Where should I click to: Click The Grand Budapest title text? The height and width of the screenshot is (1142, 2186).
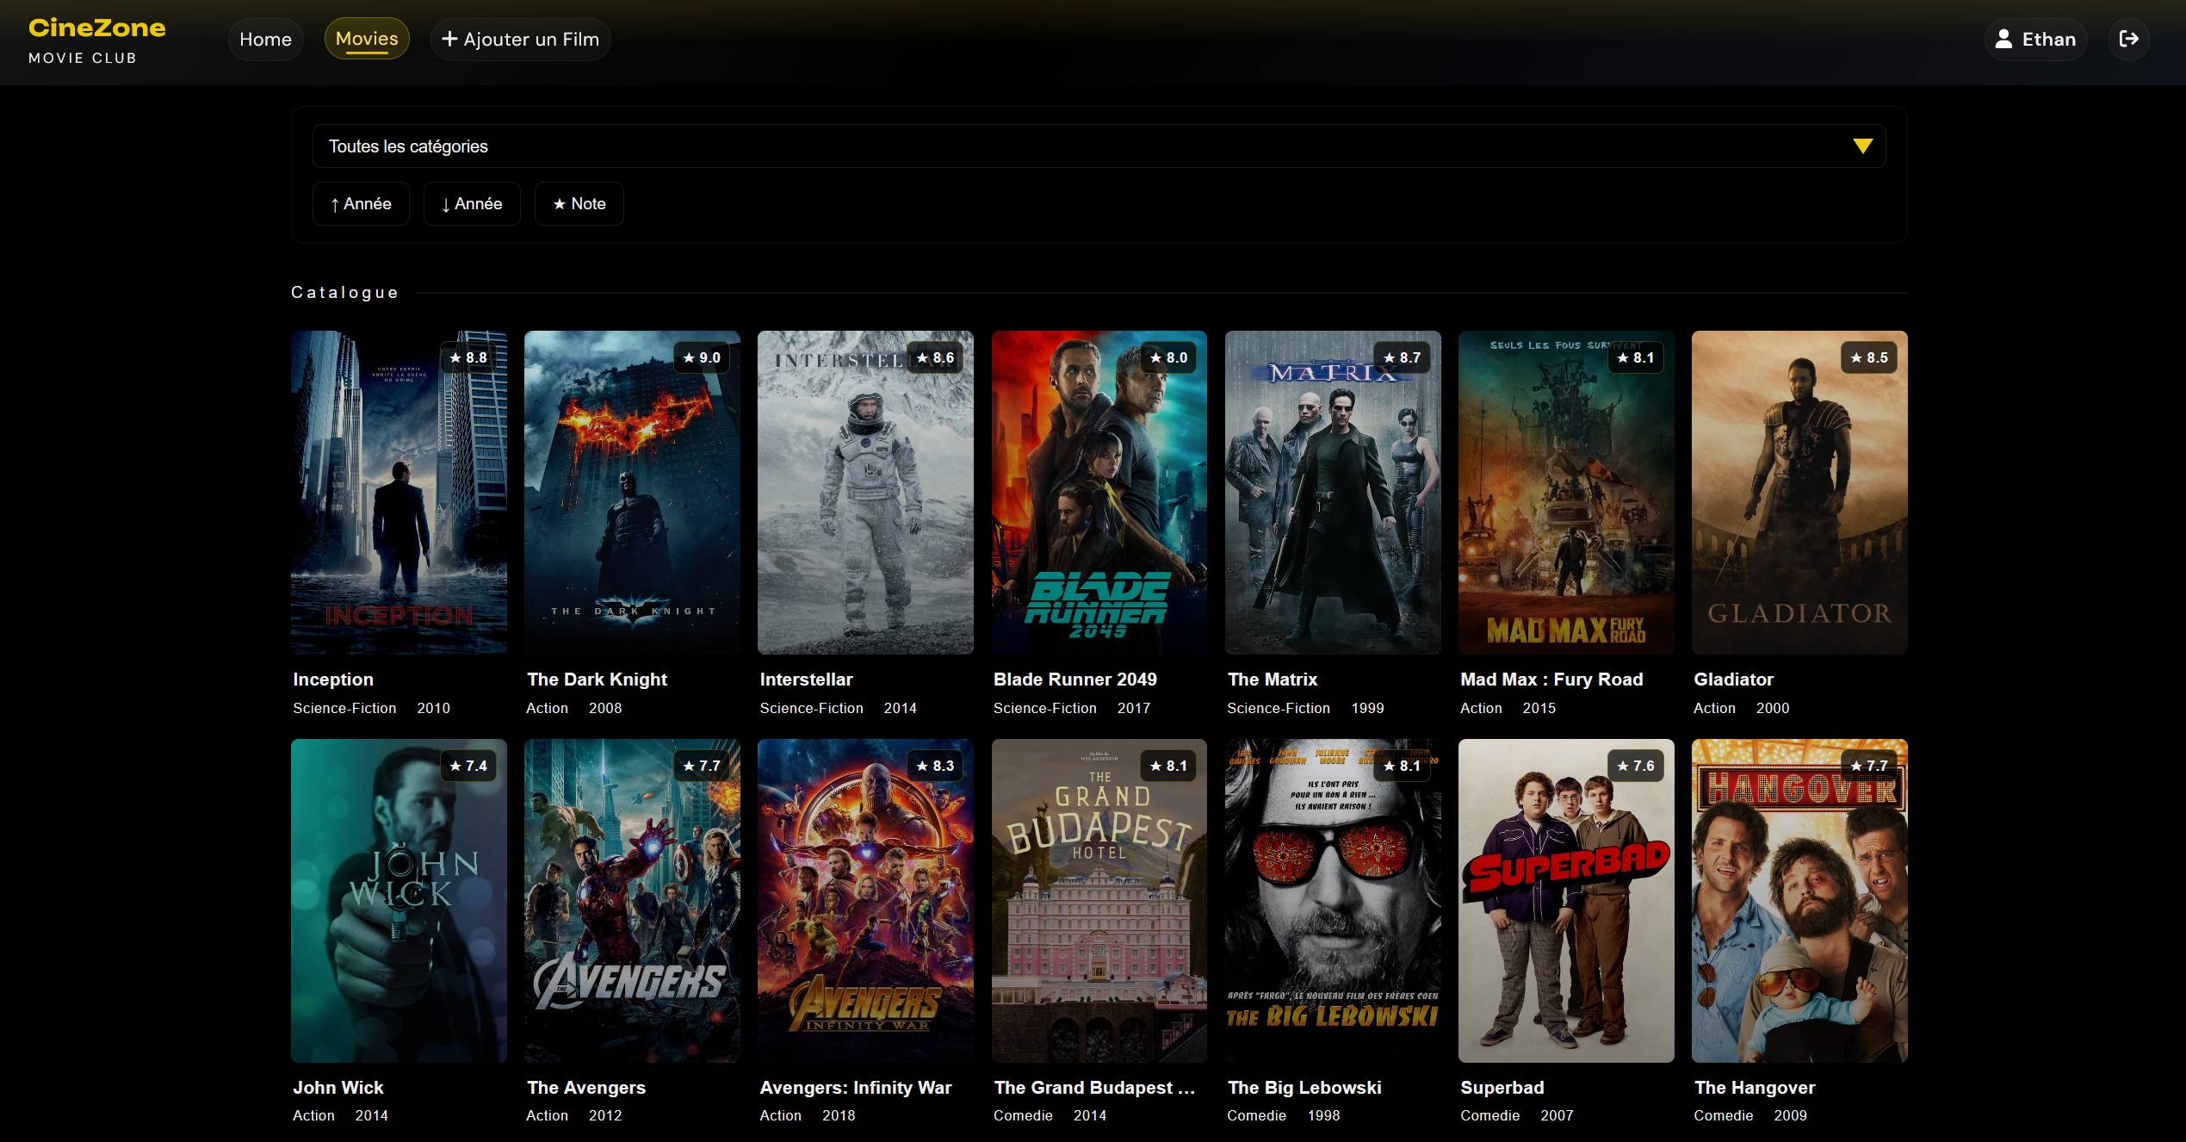point(1094,1088)
